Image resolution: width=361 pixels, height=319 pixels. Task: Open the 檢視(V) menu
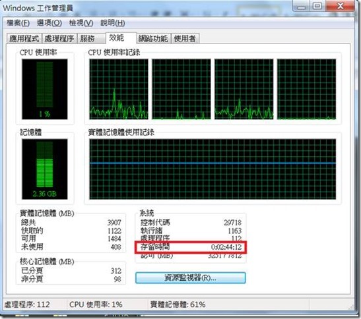(81, 23)
